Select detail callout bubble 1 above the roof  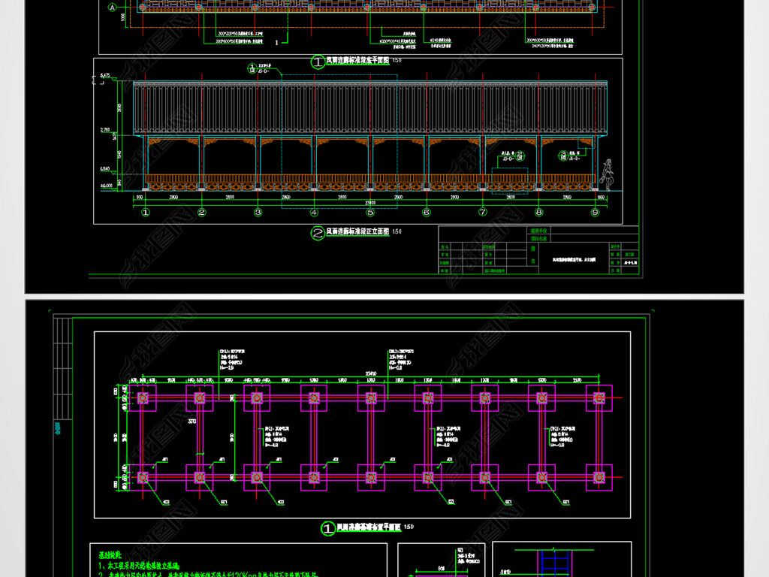(252, 68)
